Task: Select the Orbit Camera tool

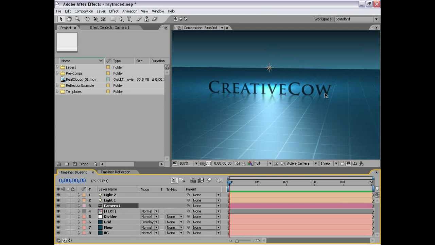Action: [x=95, y=19]
